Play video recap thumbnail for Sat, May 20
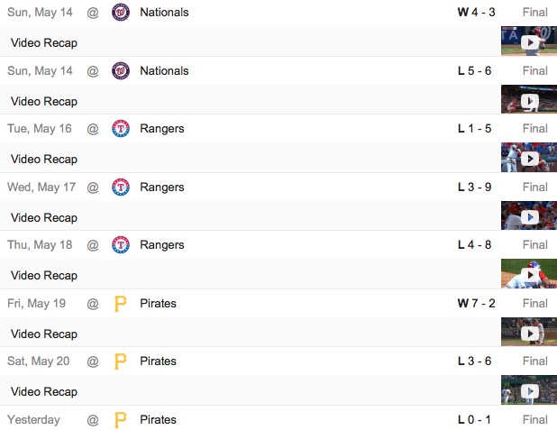 528,390
